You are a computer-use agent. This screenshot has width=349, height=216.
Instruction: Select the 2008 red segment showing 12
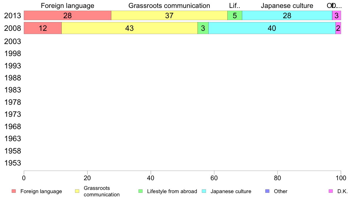click(43, 28)
